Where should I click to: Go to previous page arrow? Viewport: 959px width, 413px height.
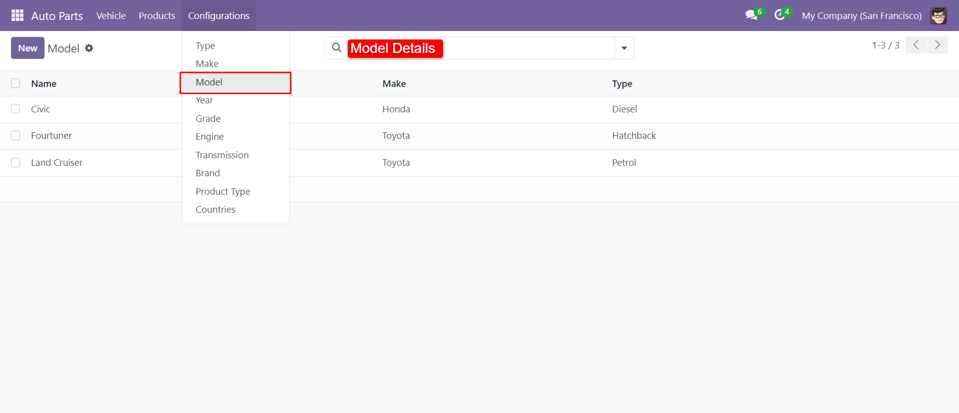(x=916, y=45)
